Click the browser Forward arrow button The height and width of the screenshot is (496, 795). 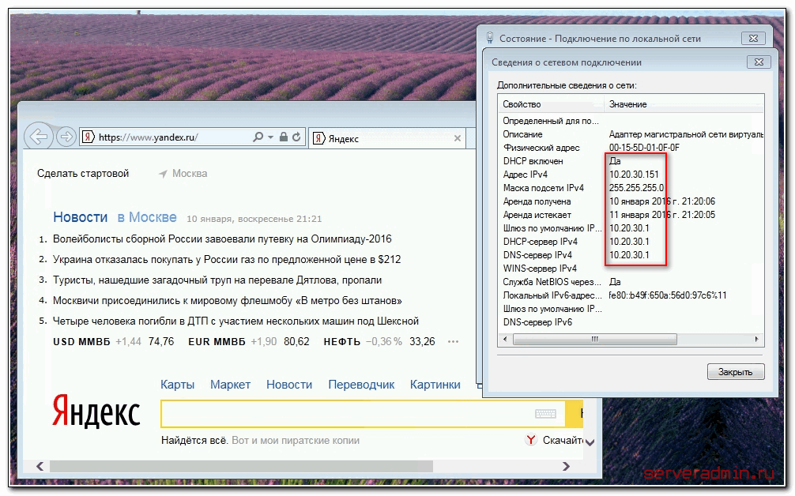click(x=66, y=137)
